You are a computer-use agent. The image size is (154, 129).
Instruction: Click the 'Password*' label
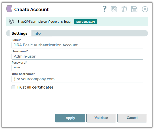pyautogui.click(x=19, y=63)
